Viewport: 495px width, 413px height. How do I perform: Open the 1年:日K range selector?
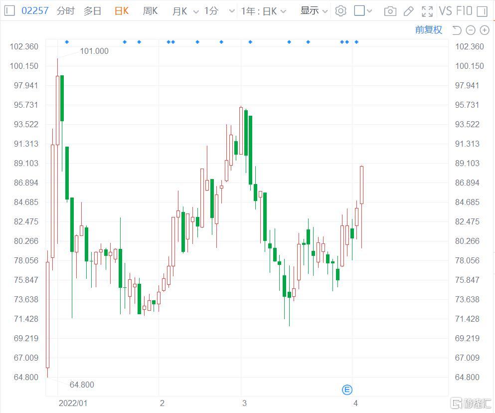pos(264,11)
